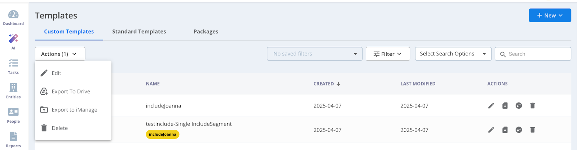Expand the Filter dropdown button
This screenshot has width=577, height=150.
pos(388,54)
